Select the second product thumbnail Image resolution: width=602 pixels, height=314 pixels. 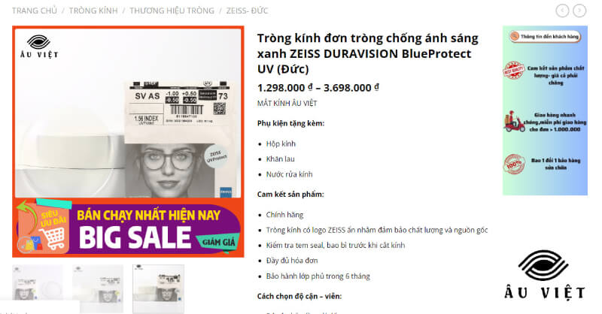tap(98, 288)
